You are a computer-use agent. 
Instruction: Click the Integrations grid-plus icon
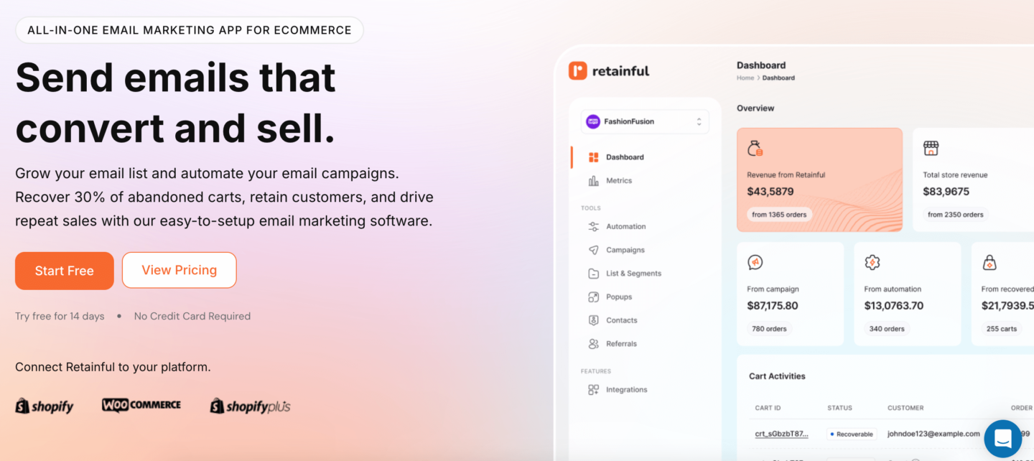(x=593, y=390)
